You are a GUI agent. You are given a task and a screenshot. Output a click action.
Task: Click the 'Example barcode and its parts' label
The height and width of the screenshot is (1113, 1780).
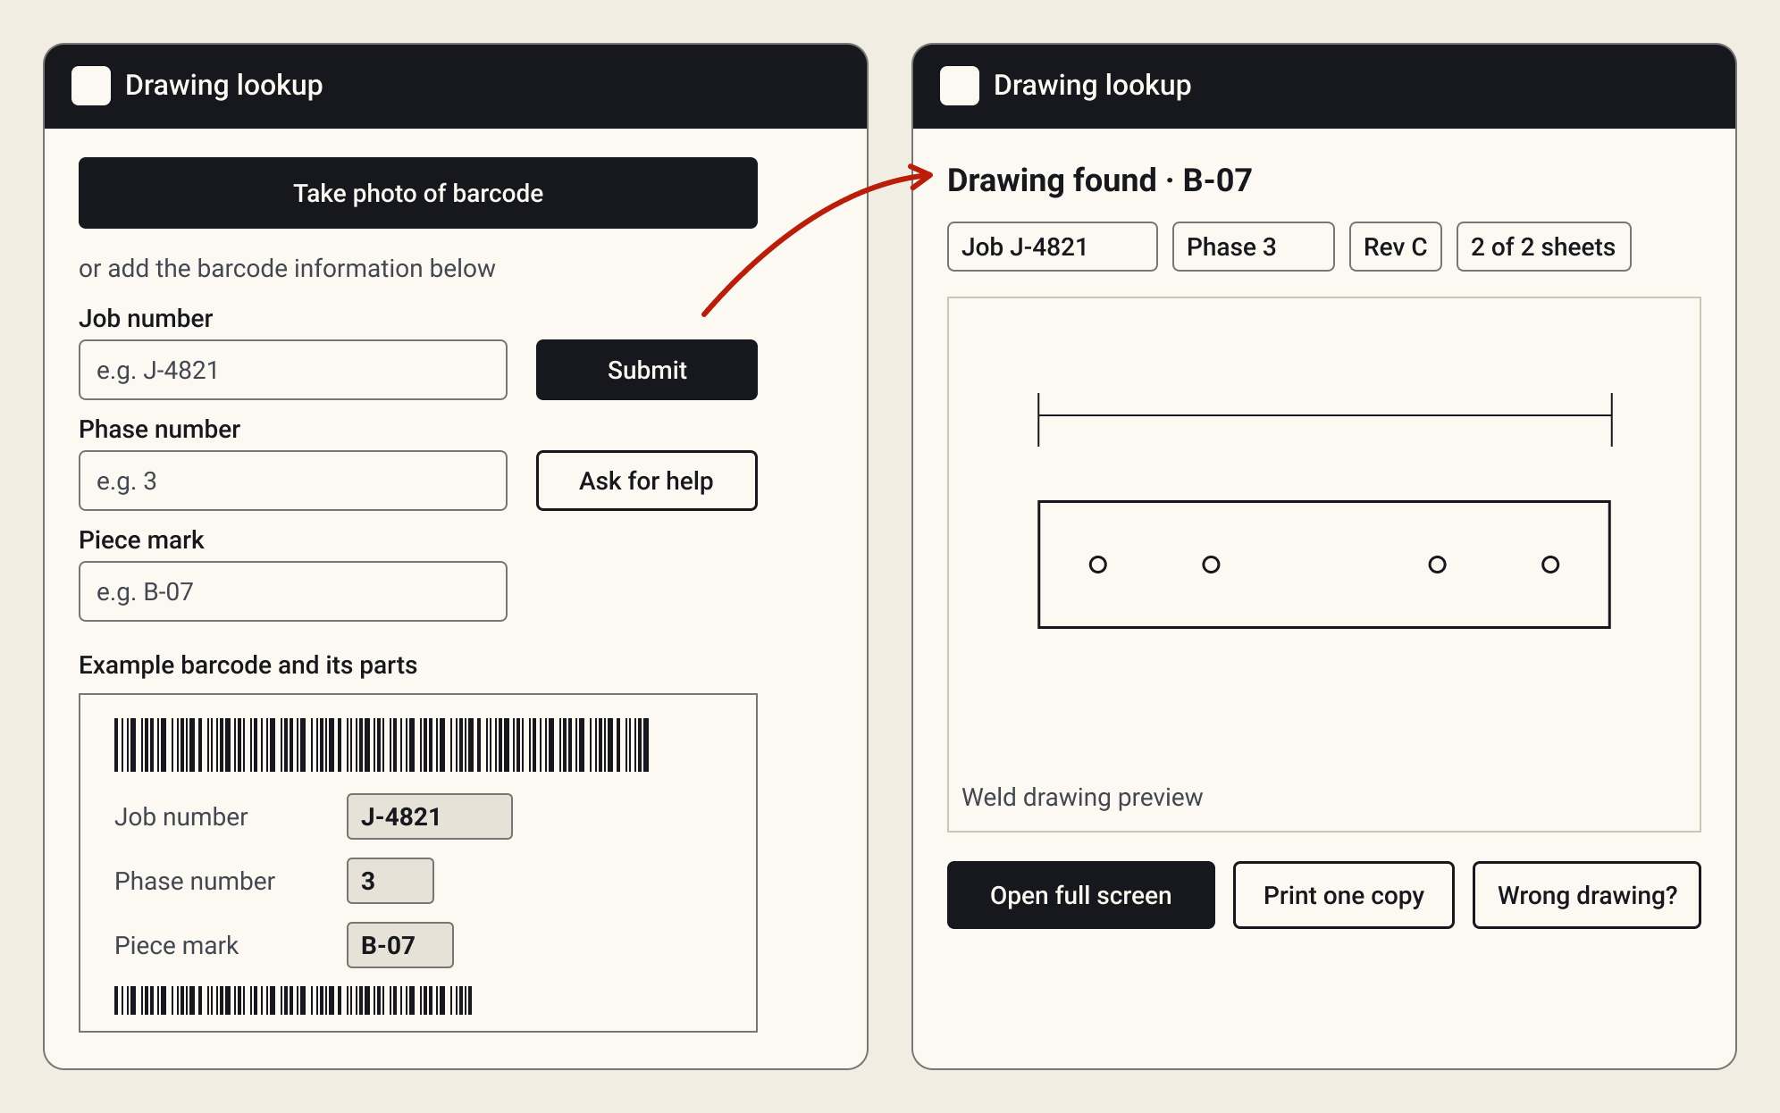pos(248,665)
